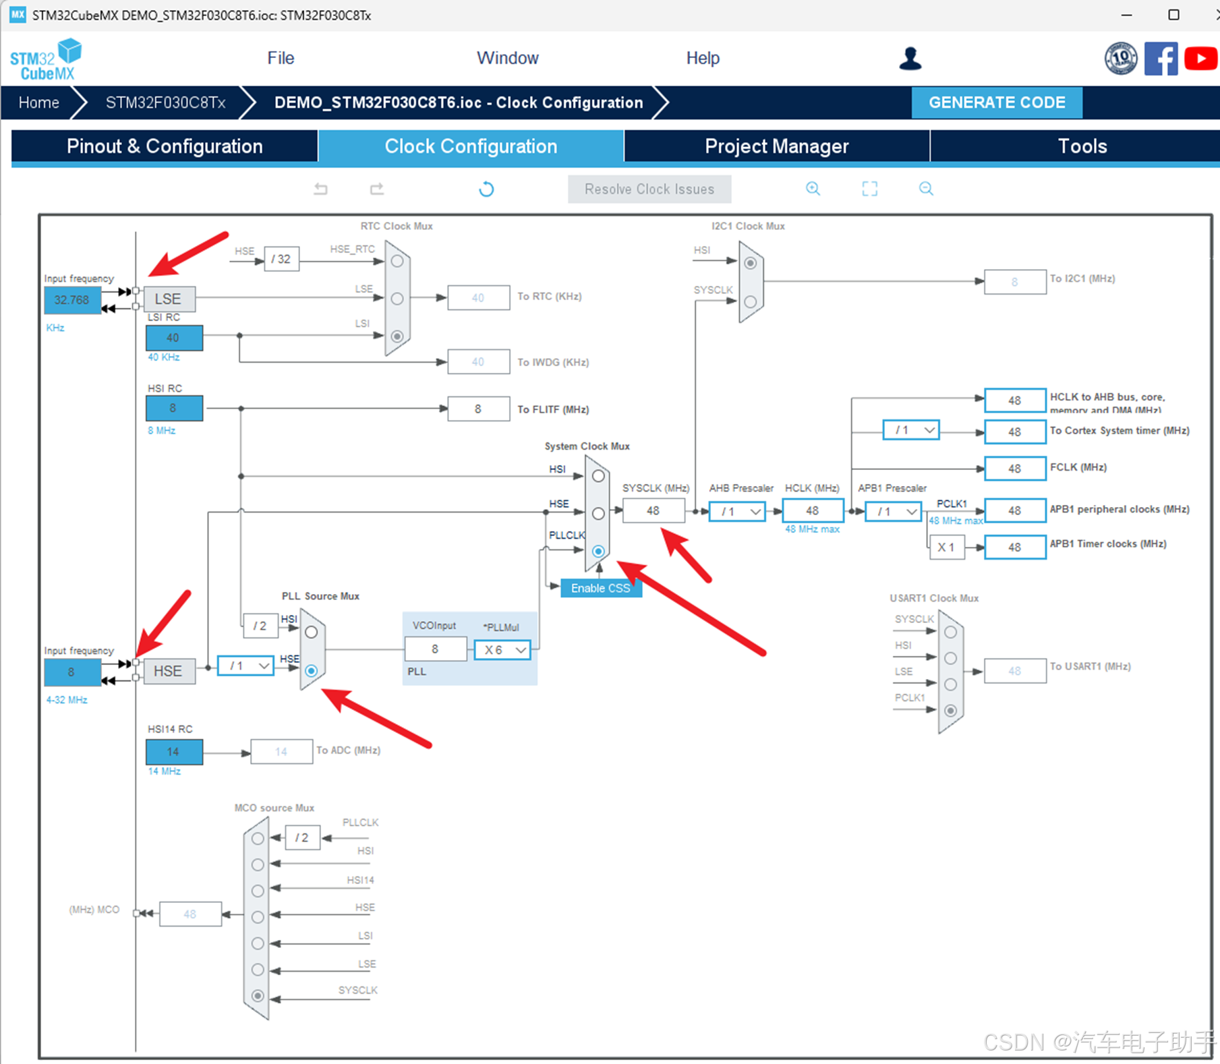This screenshot has width=1220, height=1064.
Task: Click the GENERATE CODE button
Action: click(997, 102)
